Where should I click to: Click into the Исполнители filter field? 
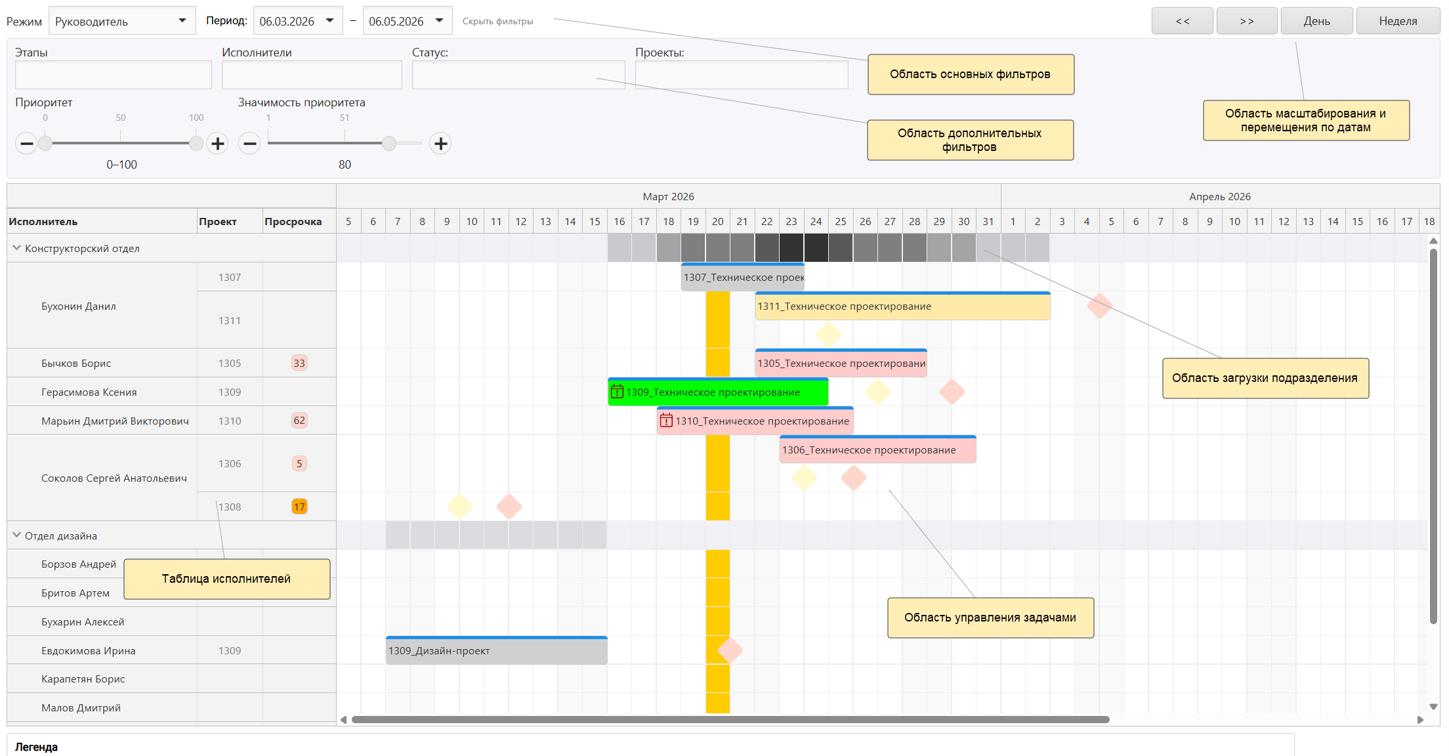(312, 75)
